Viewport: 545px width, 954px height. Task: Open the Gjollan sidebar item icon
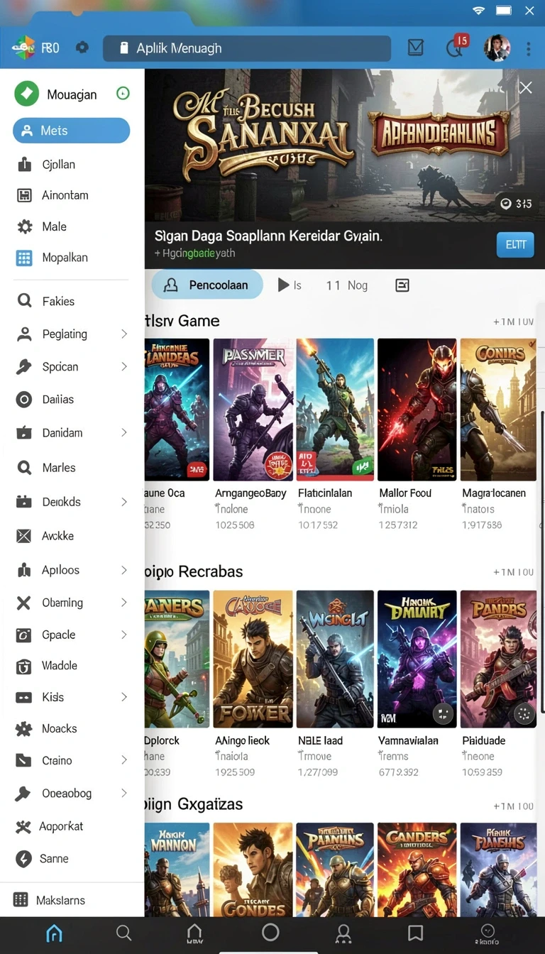coord(25,165)
